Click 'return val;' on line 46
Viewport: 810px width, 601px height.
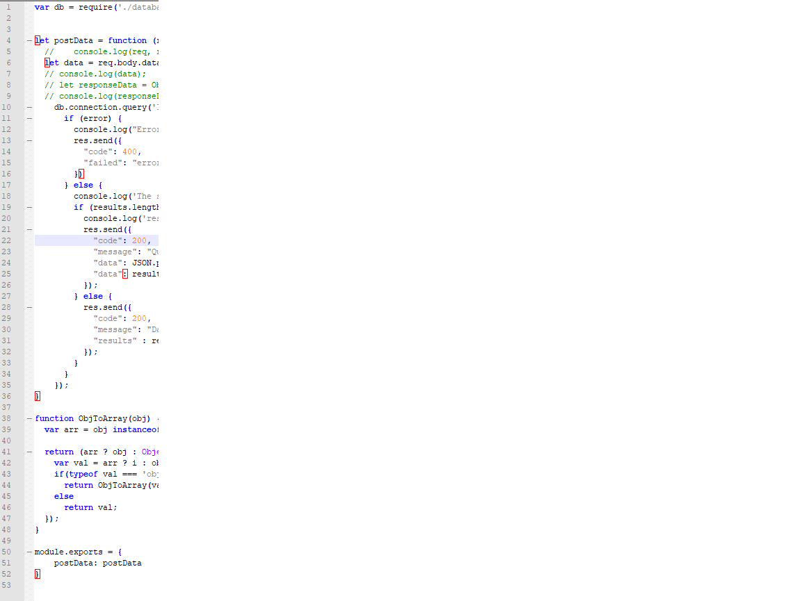[90, 507]
